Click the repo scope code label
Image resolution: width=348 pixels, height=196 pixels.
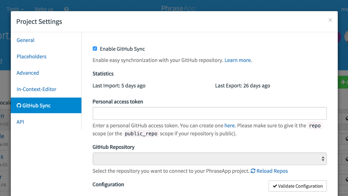[x=315, y=125]
